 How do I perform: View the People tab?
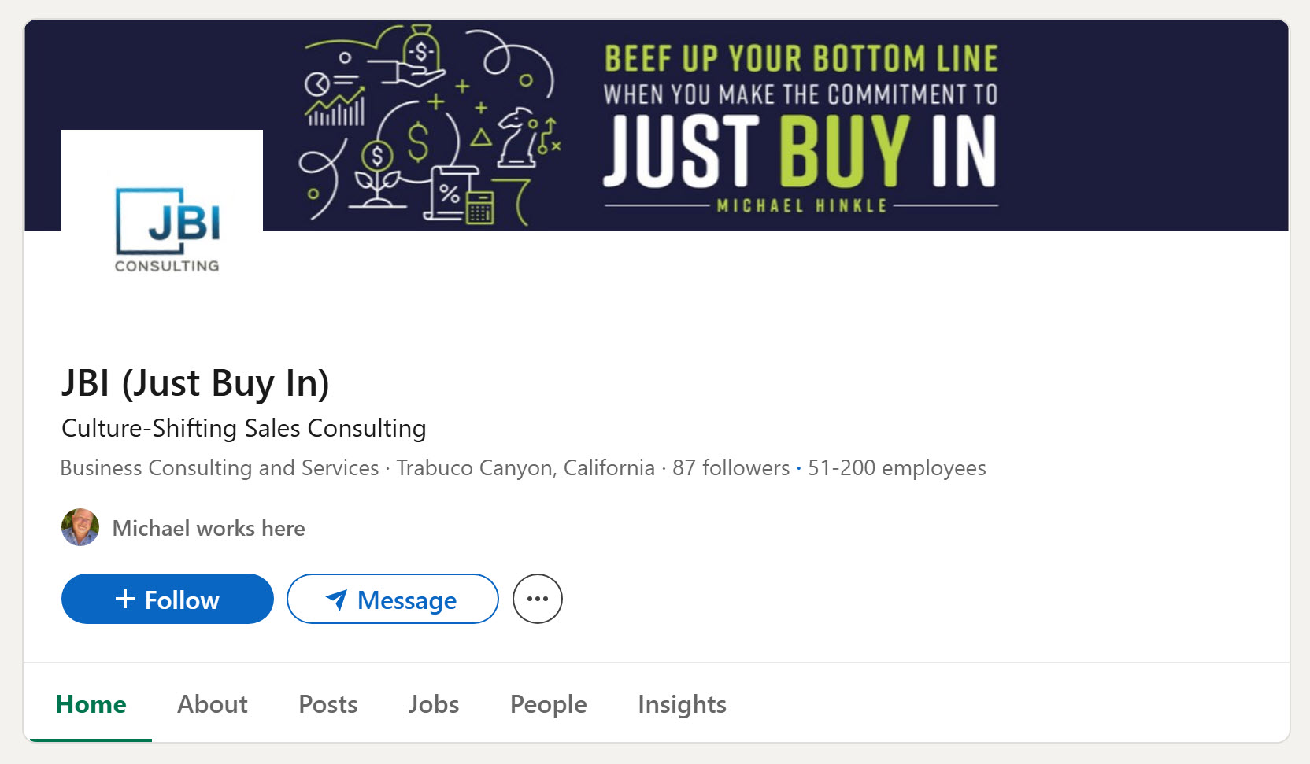click(x=549, y=704)
